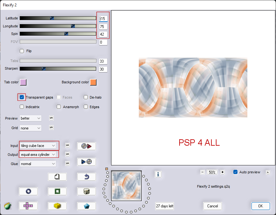Uncheck the Transparent gaps checkbox
The width and height of the screenshot is (276, 215).
pos(22,97)
